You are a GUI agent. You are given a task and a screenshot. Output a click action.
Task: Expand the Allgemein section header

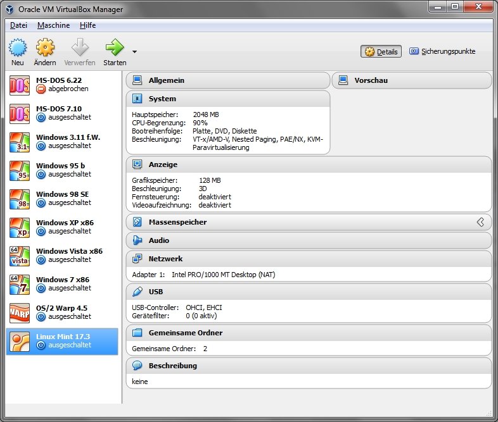click(228, 80)
